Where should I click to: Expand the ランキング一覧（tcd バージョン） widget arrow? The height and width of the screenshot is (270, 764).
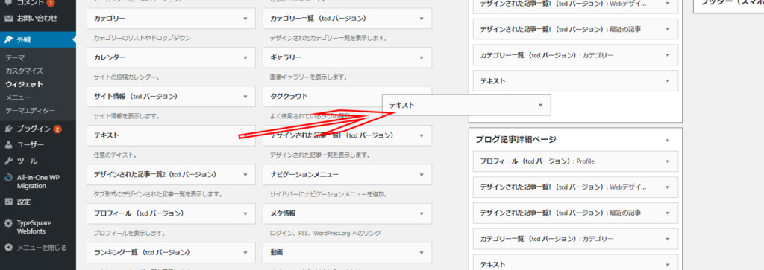tap(245, 252)
